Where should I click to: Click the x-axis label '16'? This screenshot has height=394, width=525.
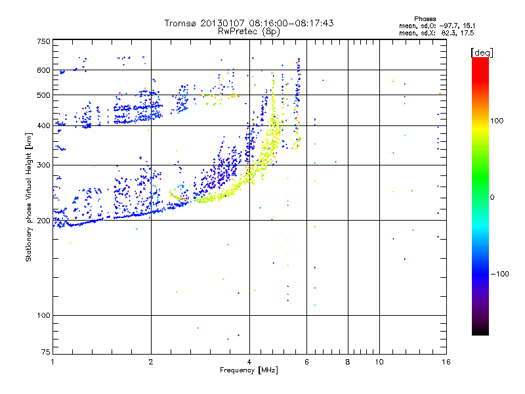pos(446,362)
